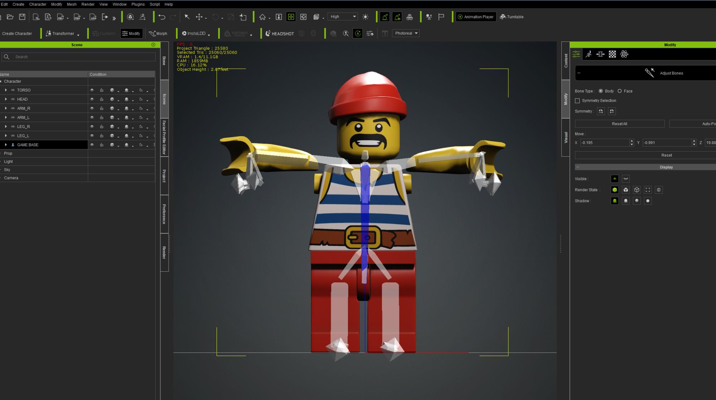
Task: Click the Headshot plugin icon
Action: tap(280, 33)
